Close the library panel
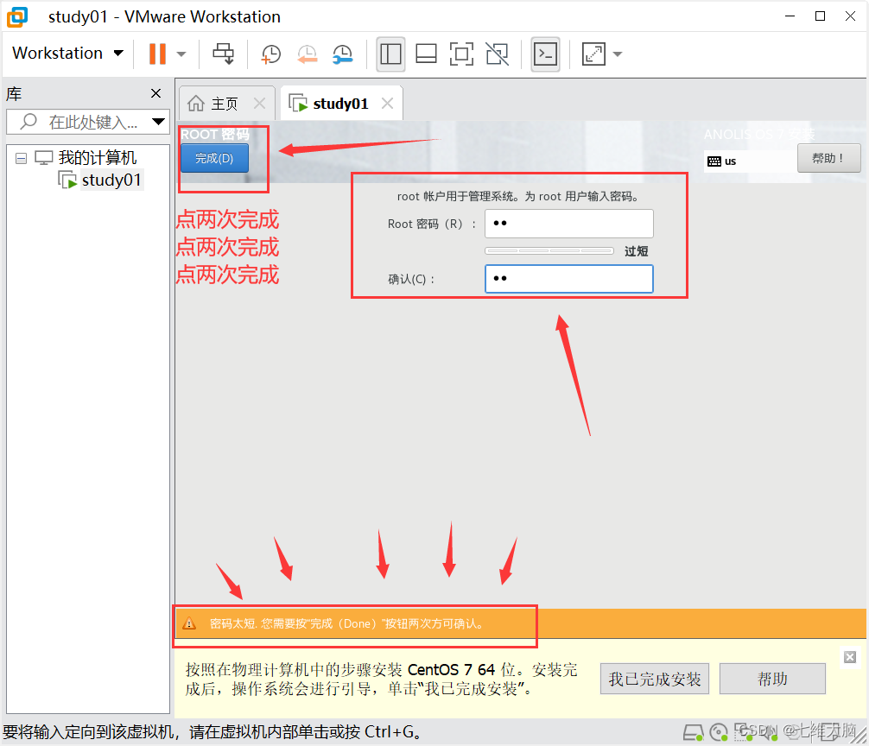Screen dimensions: 869x746 pyautogui.click(x=155, y=93)
